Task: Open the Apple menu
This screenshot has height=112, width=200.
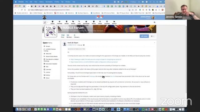Action: coord(16,2)
